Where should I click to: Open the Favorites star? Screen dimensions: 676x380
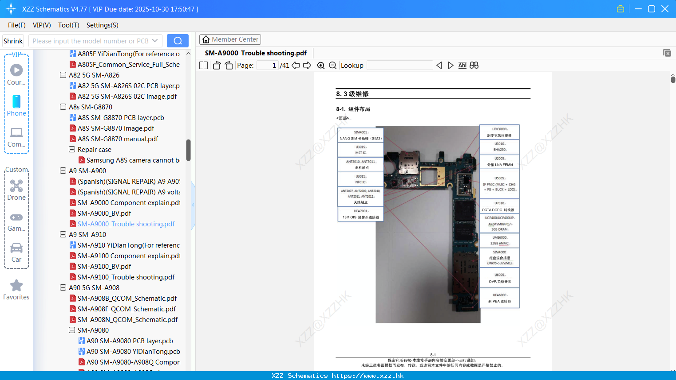click(16, 290)
